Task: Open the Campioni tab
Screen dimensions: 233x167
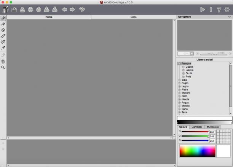Action: tap(197, 127)
